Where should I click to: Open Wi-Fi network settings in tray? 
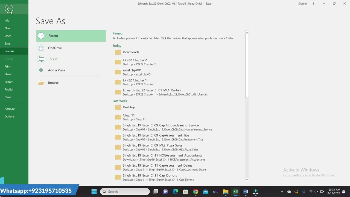point(311,192)
